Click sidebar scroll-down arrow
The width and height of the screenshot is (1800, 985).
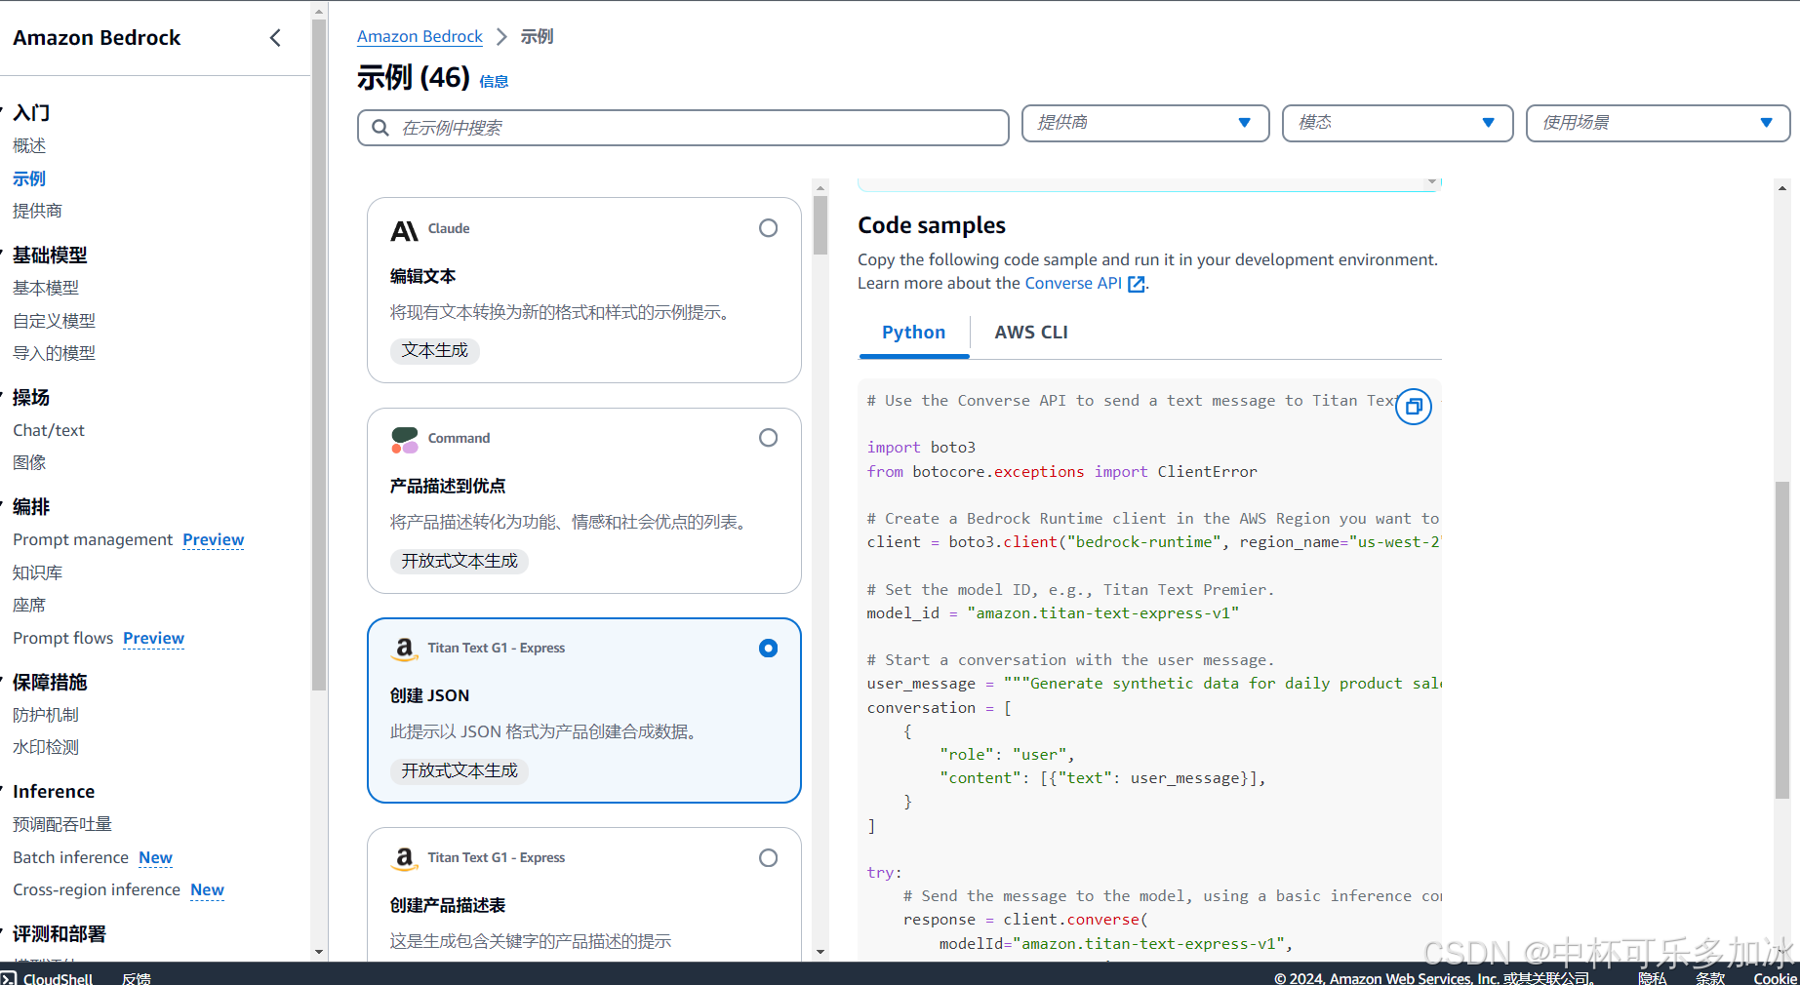pyautogui.click(x=319, y=952)
